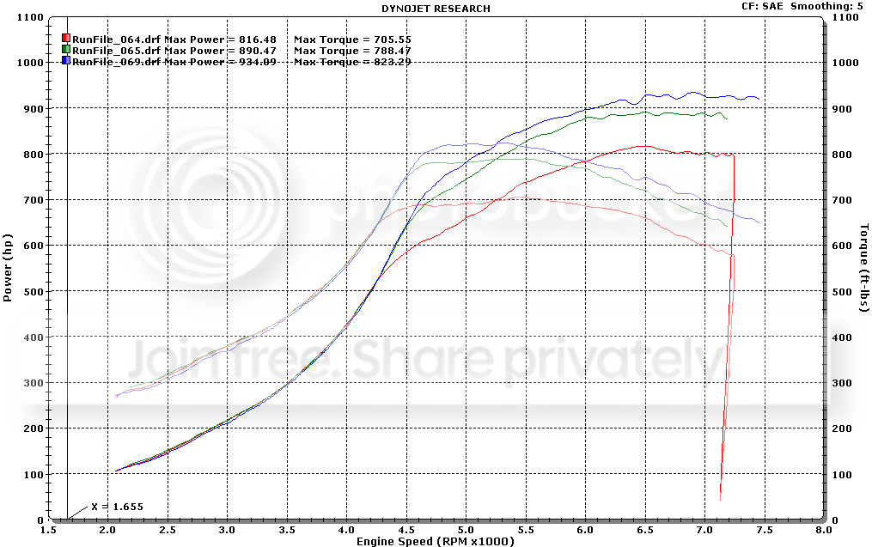The height and width of the screenshot is (547, 872).
Task: Click the 6.5 tick on the RPM axis
Action: 645,530
